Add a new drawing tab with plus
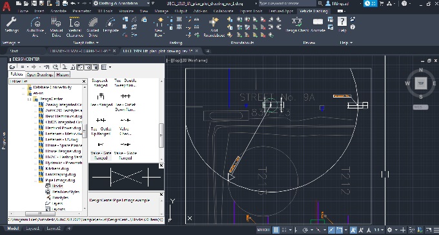 point(208,51)
